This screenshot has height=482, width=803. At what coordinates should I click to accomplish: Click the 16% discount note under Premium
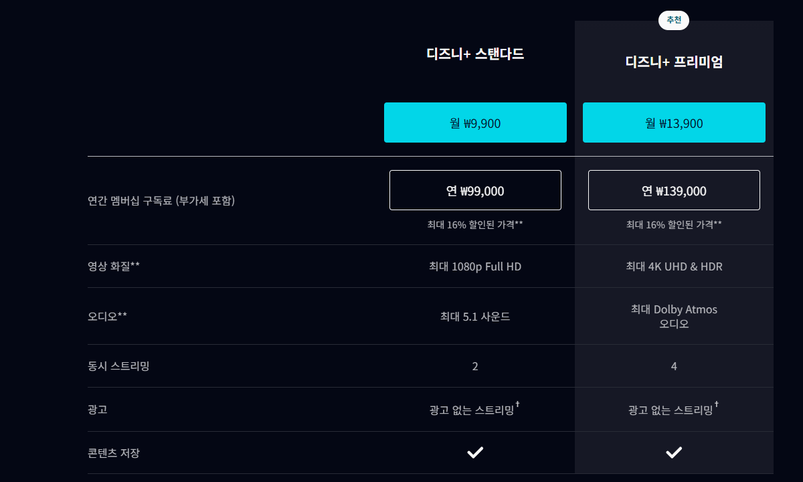674,225
